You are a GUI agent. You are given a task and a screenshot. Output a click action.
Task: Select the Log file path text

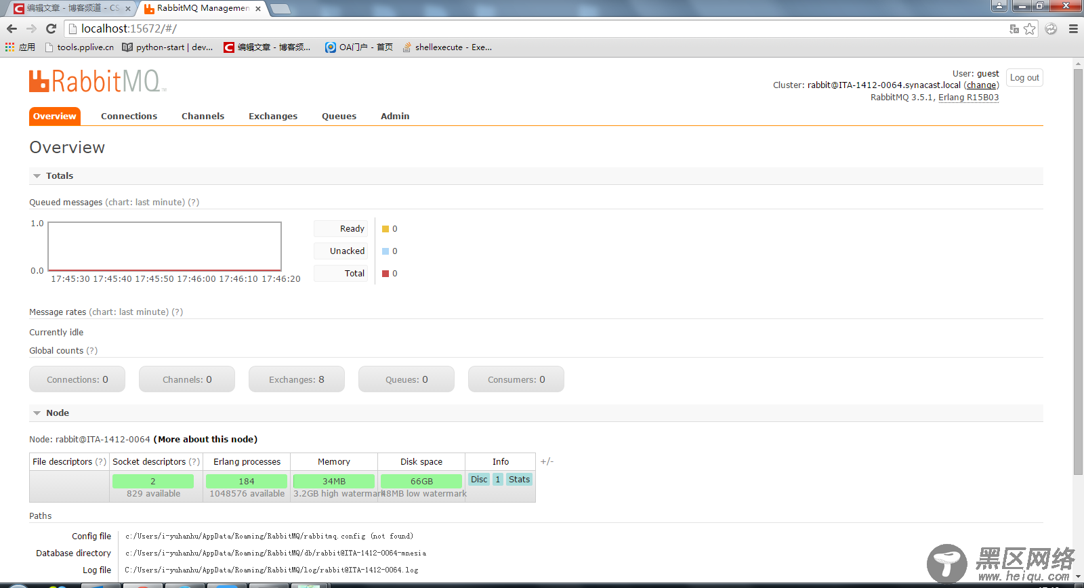point(272,570)
